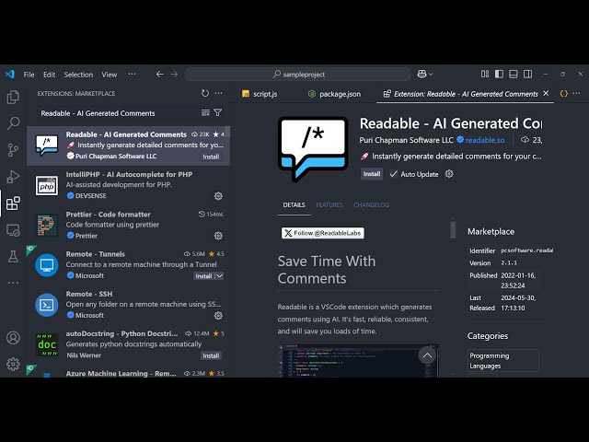The image size is (589, 442).
Task: Click the filter extensions funnel icon
Action: [218, 113]
